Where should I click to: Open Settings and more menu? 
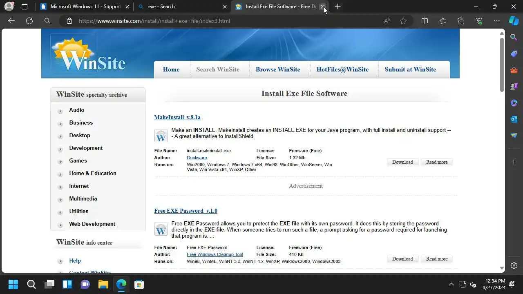497,21
